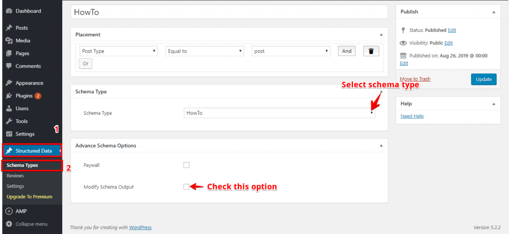
Task: Click the AMP lightning icon
Action: (9, 211)
